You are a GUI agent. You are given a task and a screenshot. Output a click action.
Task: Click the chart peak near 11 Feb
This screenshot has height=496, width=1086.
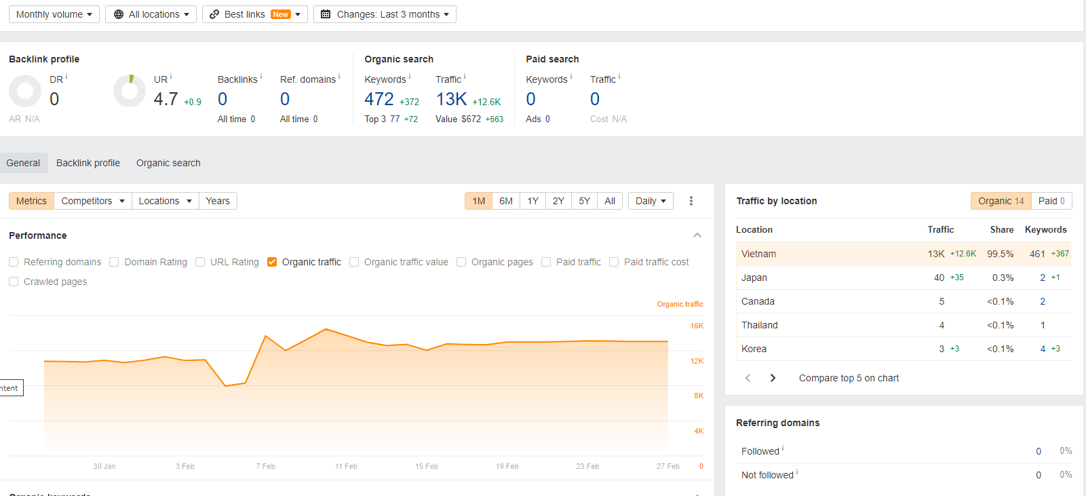pyautogui.click(x=326, y=329)
